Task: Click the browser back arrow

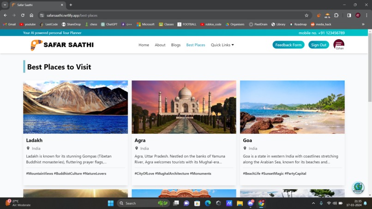Action: (5, 15)
